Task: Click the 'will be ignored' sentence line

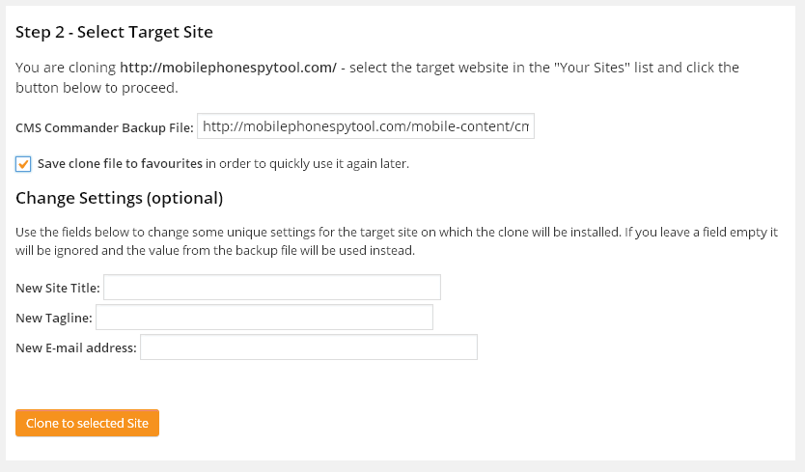Action: pyautogui.click(x=215, y=251)
